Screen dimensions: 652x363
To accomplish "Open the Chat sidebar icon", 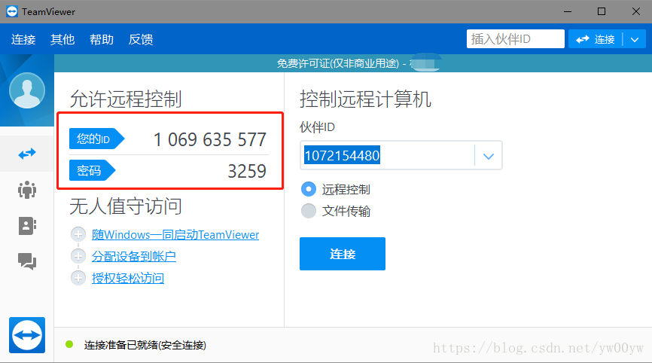I will 27,261.
